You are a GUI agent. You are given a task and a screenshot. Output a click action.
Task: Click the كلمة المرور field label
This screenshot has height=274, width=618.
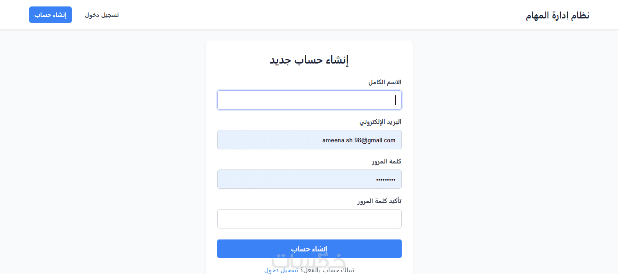tap(386, 162)
